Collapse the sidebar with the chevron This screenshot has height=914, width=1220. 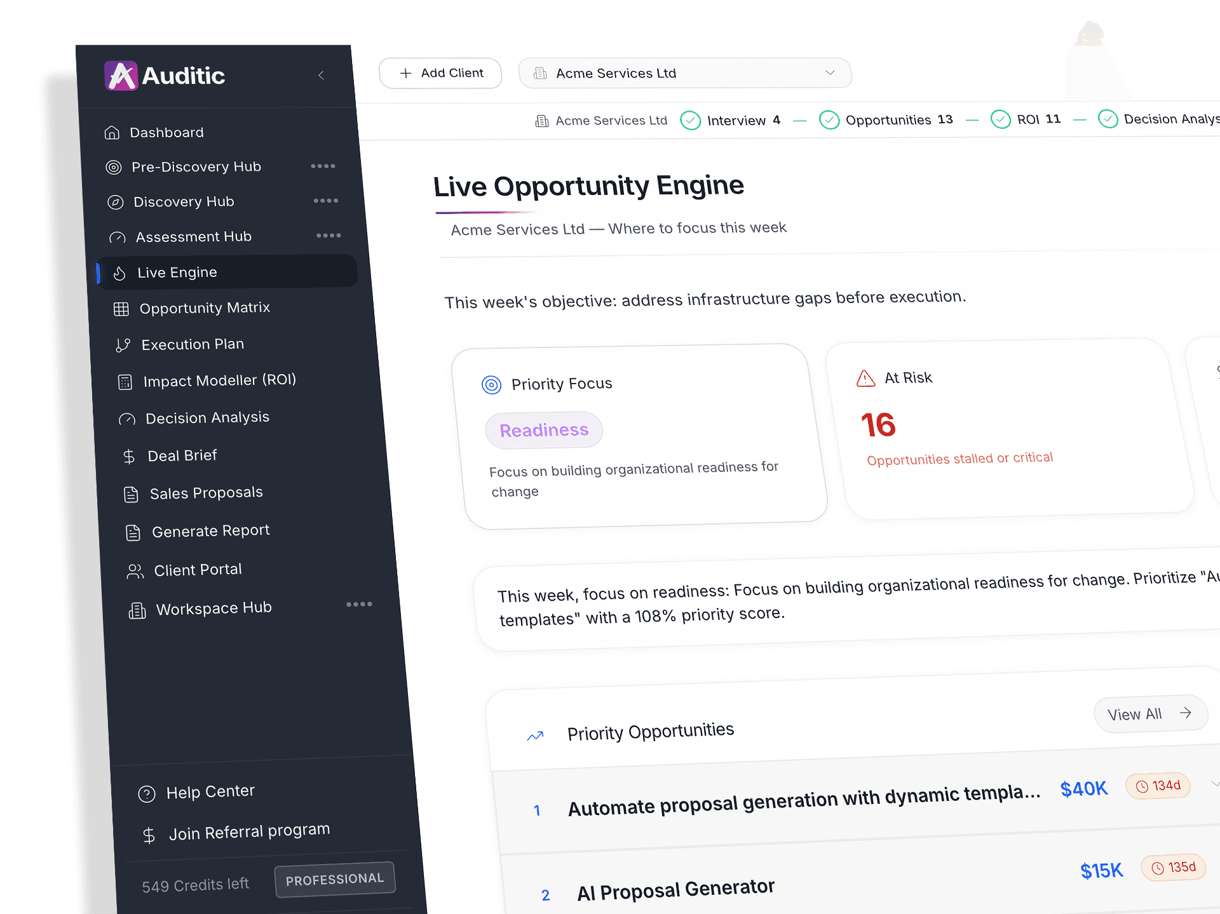click(x=322, y=75)
